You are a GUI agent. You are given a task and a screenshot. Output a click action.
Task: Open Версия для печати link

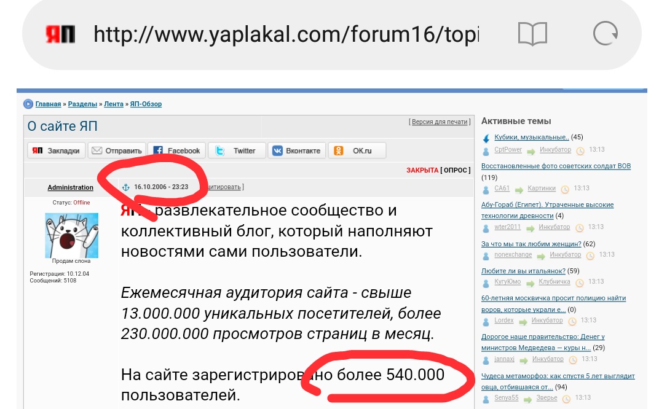tap(440, 122)
